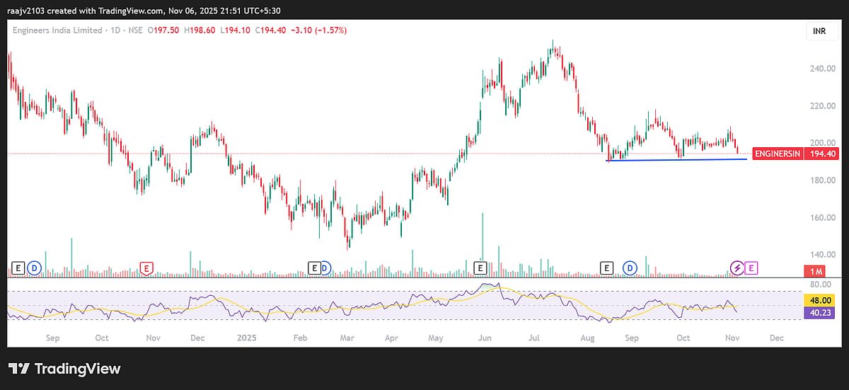This screenshot has height=390, width=849.
Task: Click the red E earnings marker
Action: [x=146, y=268]
